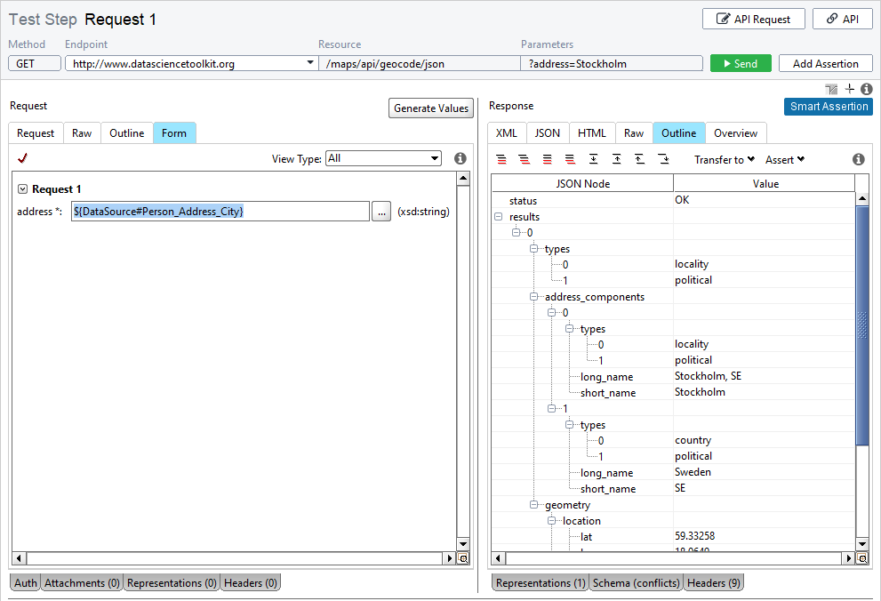Switch to Request tab in request panel
881x601 pixels.
tap(36, 133)
